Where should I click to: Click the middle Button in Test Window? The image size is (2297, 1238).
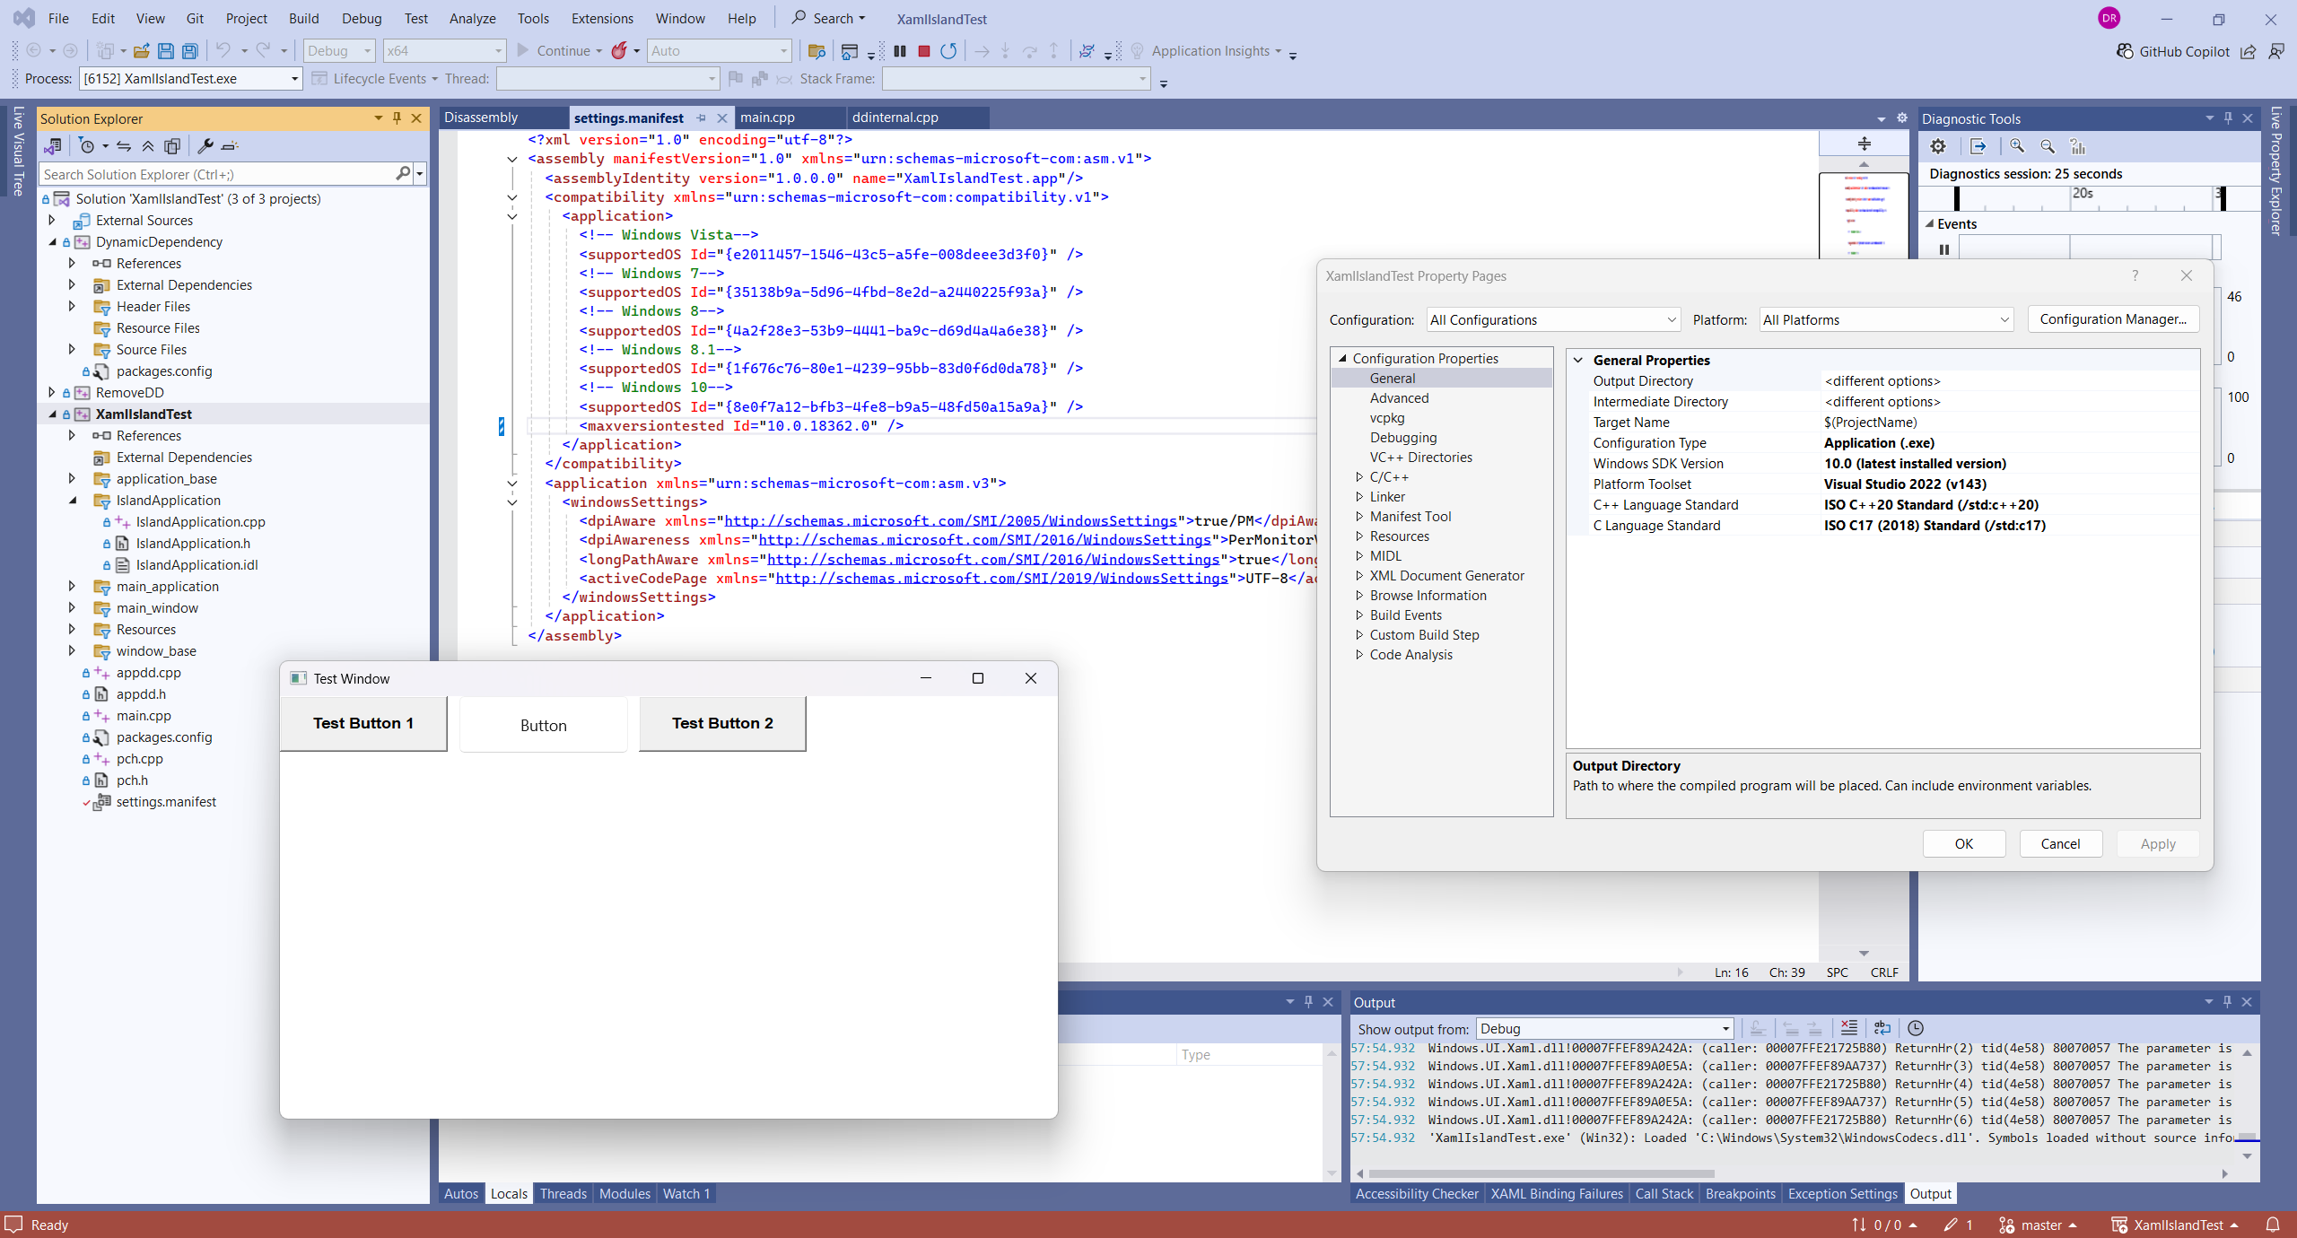coord(543,725)
